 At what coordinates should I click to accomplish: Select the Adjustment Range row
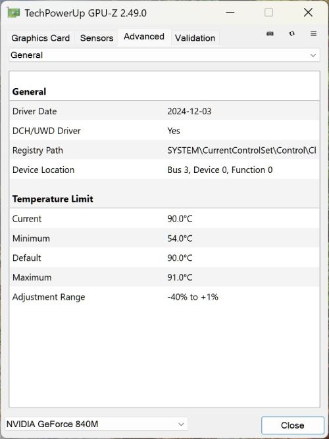164,297
